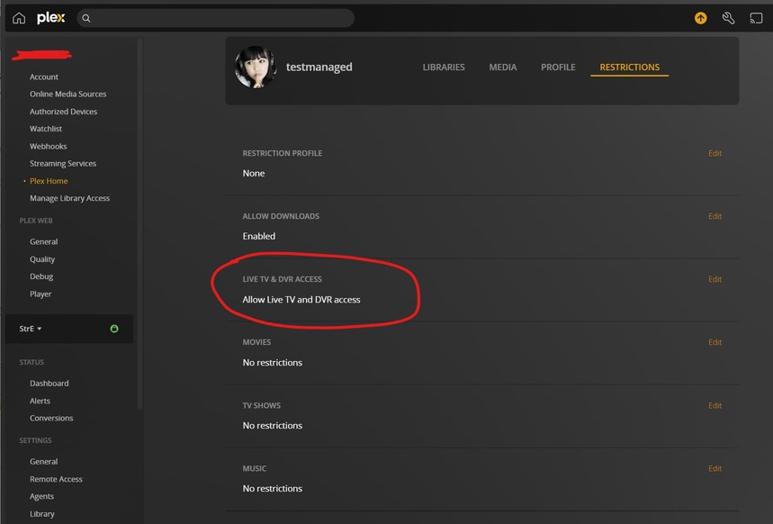The width and height of the screenshot is (773, 524).
Task: Edit the Restriction Profile setting
Action: tap(715, 153)
